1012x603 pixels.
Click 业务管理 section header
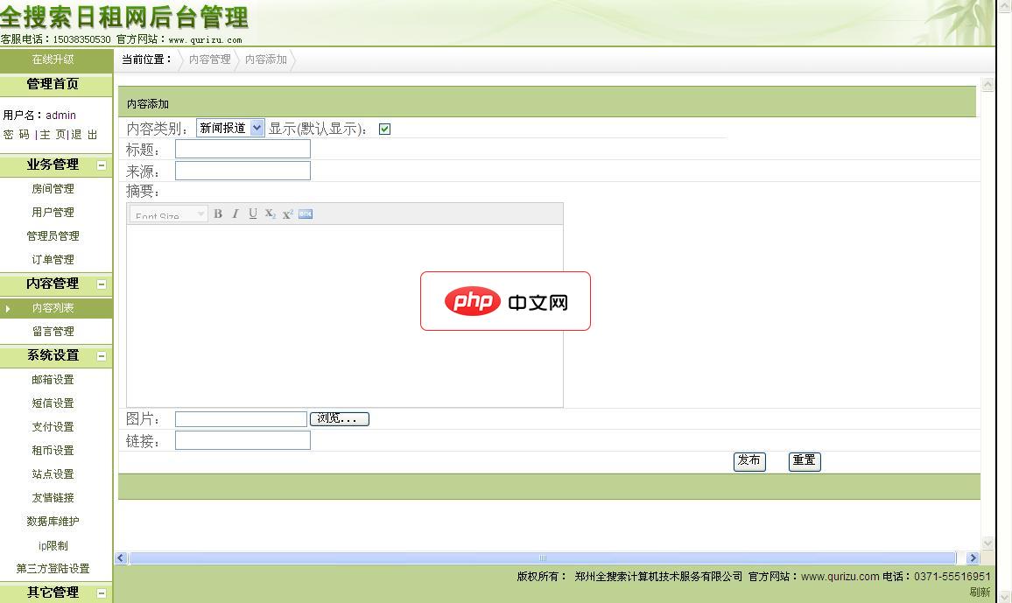[53, 165]
